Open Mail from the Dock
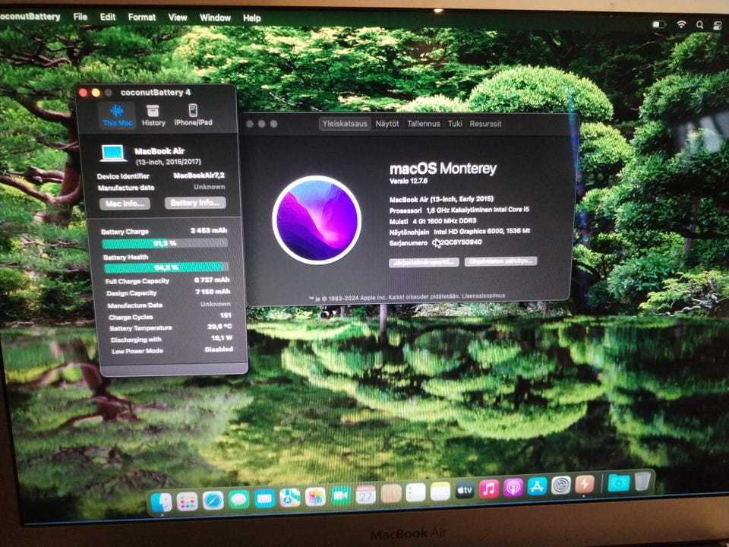 coord(264,499)
